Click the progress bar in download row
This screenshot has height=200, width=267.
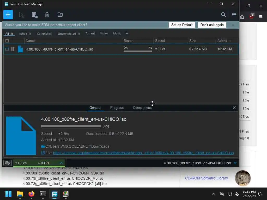138,51
